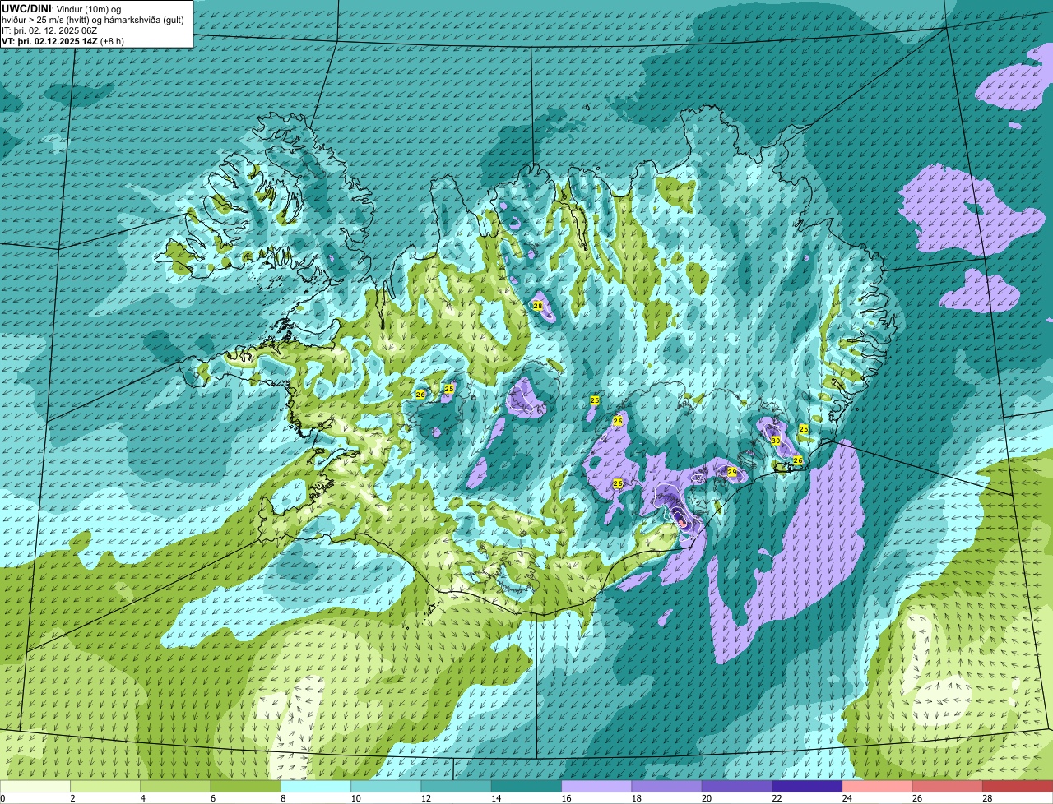Click the legend scale number 8
Viewport: 1053px width, 804px height.
[x=284, y=798]
